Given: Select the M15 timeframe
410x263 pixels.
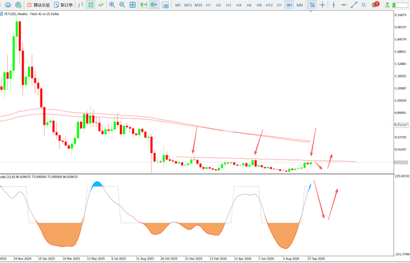Looking at the screenshot, I should tap(188, 5).
